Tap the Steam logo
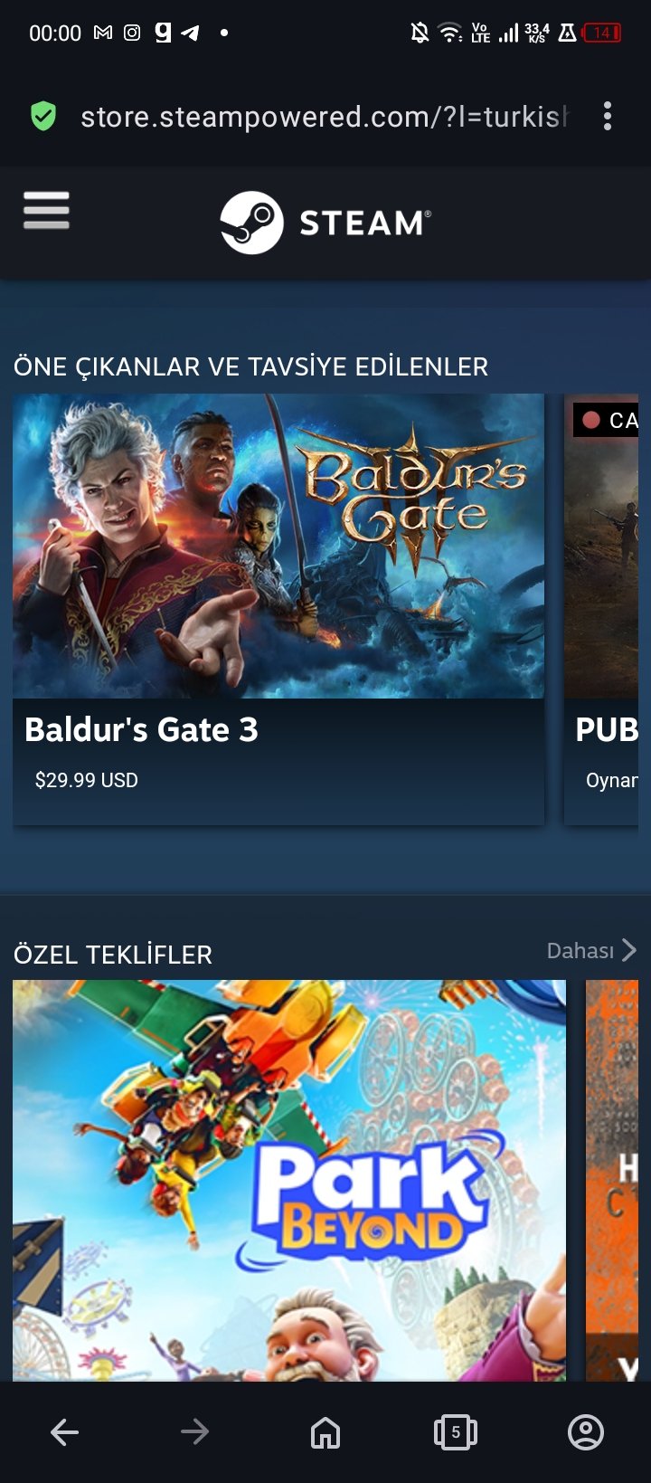This screenshot has width=651, height=1483. (325, 223)
